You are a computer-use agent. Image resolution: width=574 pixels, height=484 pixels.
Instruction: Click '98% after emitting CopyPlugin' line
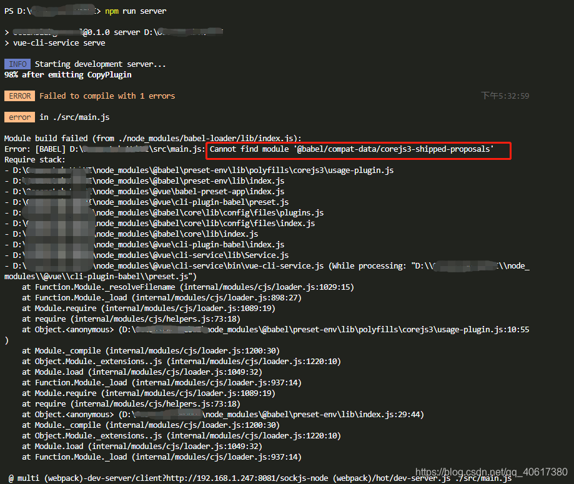67,75
